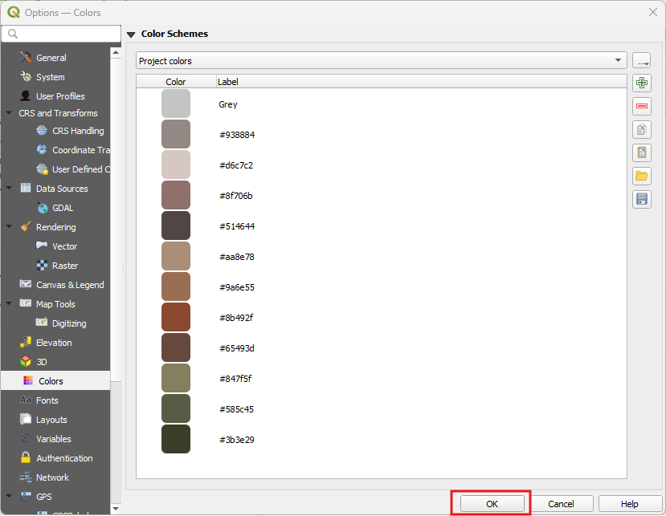
Task: Click the green plus Add color icon
Action: pos(641,83)
